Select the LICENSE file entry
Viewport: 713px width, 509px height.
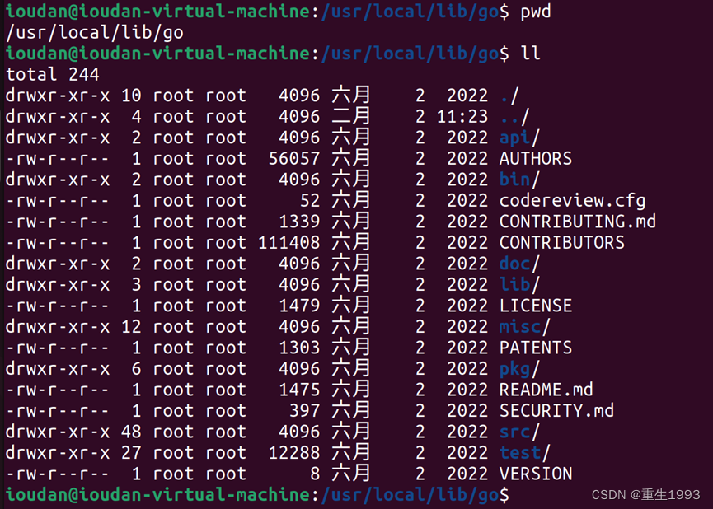click(x=534, y=306)
